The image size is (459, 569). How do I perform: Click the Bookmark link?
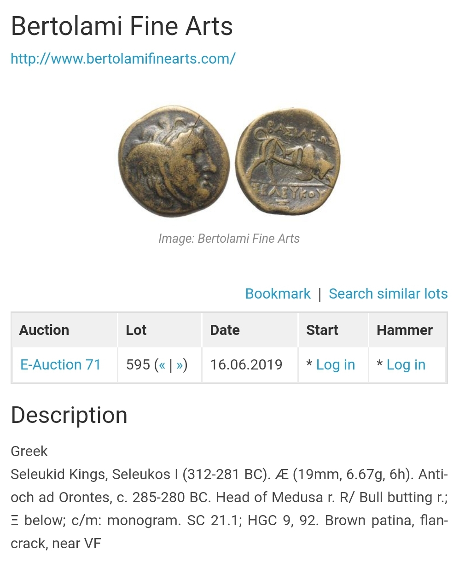click(278, 294)
